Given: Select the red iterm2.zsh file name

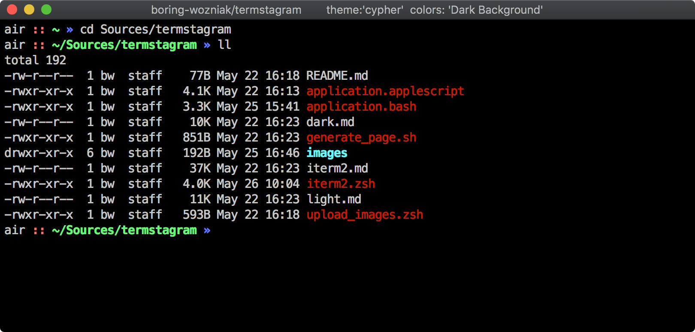Looking at the screenshot, I should [x=341, y=184].
